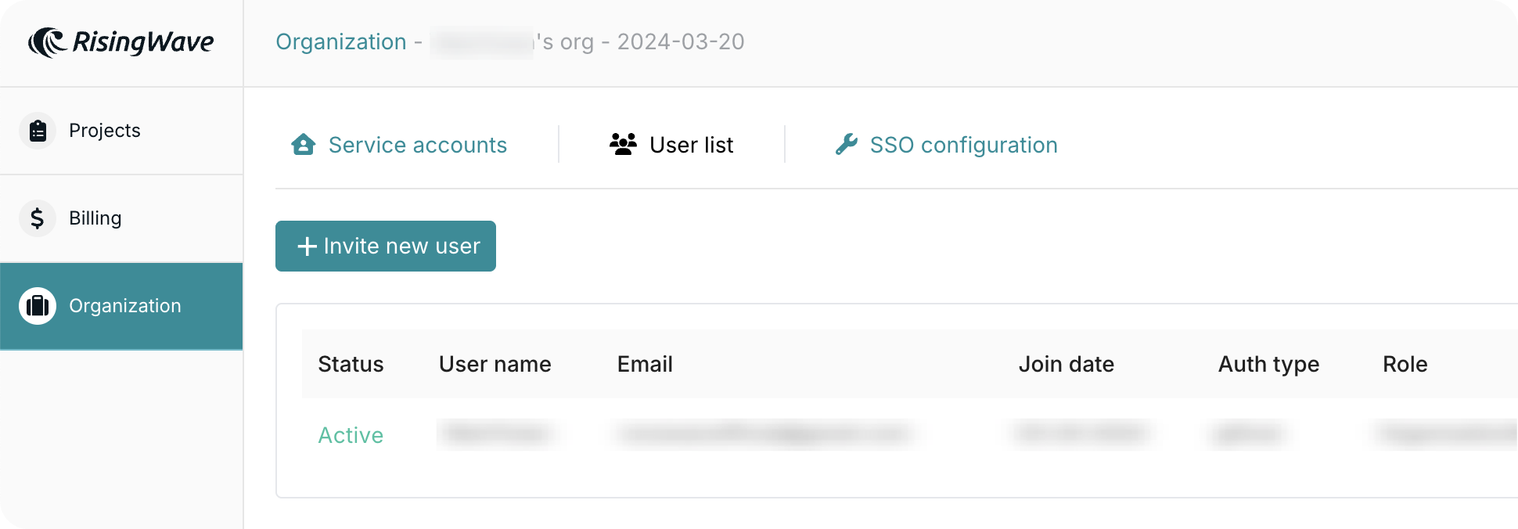This screenshot has height=529, width=1518.
Task: Click the Join date column header
Action: pos(1066,364)
